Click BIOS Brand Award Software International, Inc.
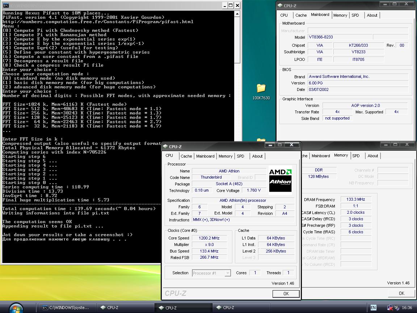 point(358,77)
